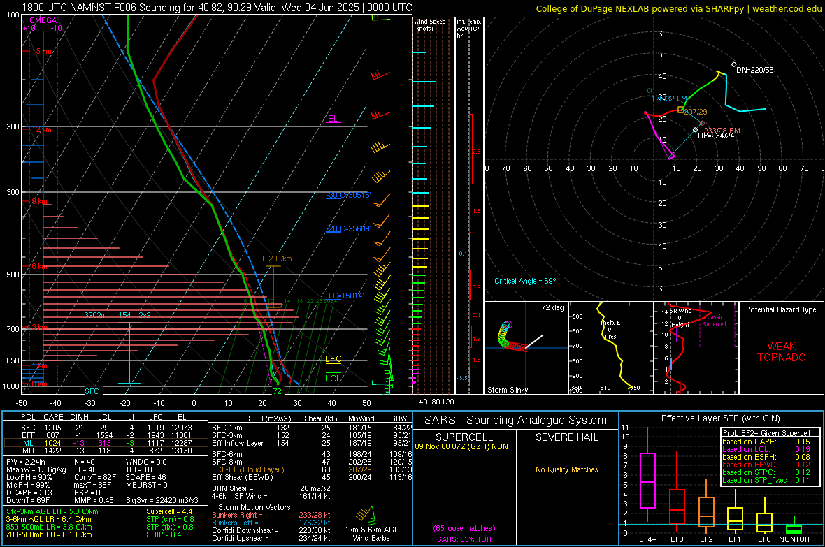825x547 pixels.
Task: Click the '09 Nov 00 07Z (GZH) NON' analogue match
Action: (461, 446)
